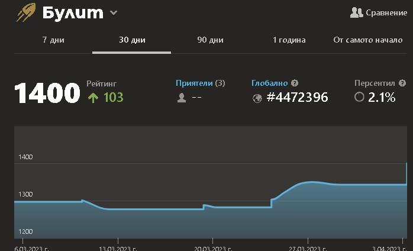Click the 2.1% percentile value
The image size is (413, 251).
382,97
